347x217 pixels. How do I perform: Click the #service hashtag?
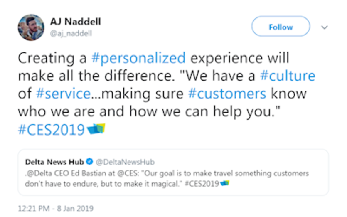62,94
